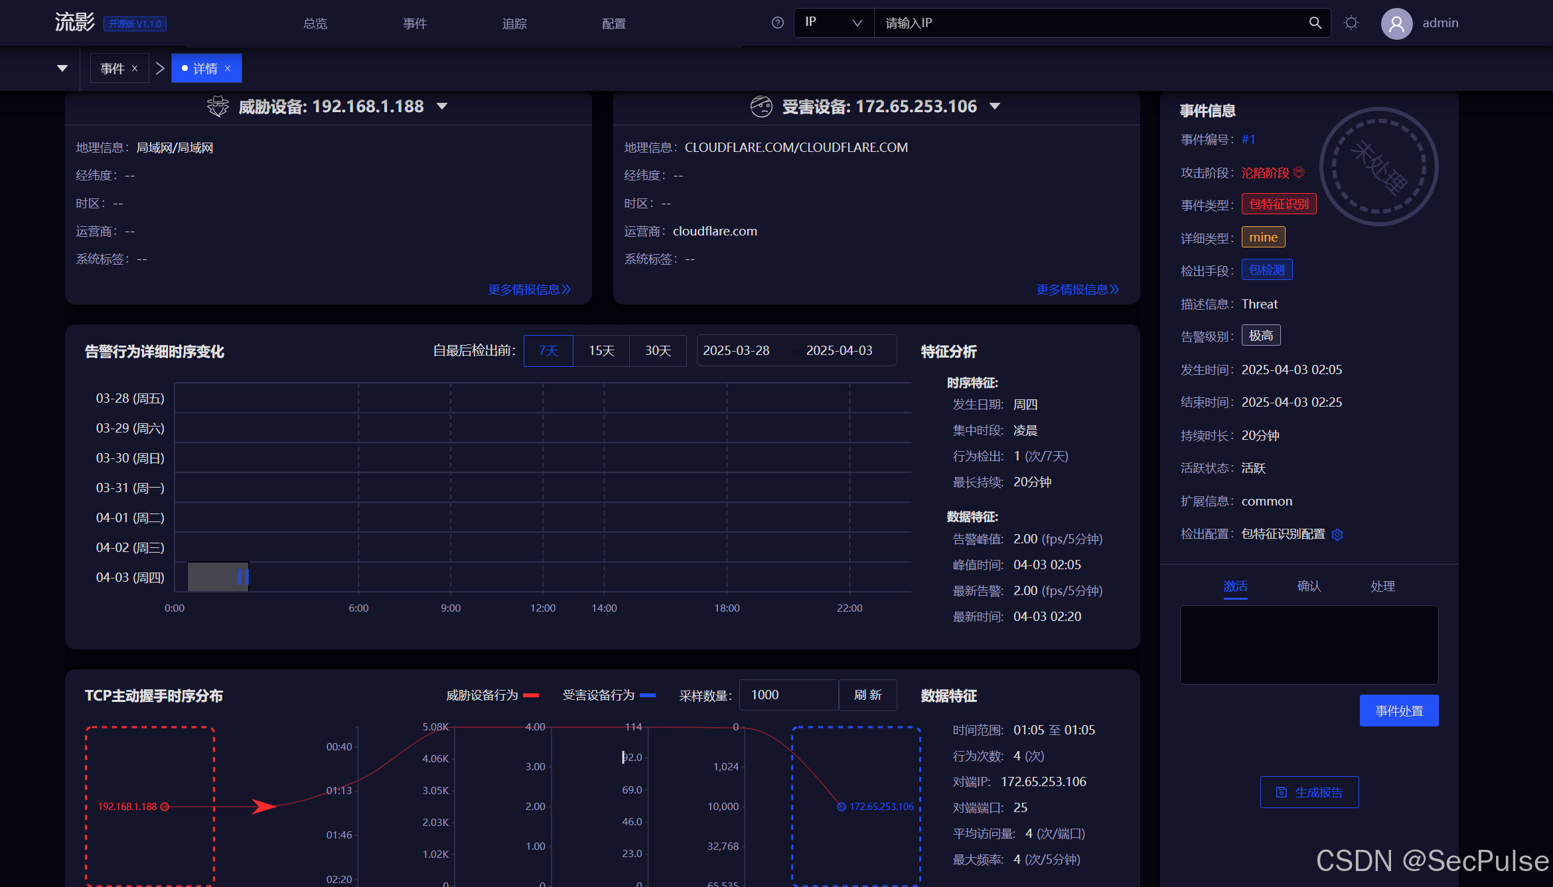Open the 追踪 navigation menu
The height and width of the screenshot is (887, 1553).
pos(514,24)
